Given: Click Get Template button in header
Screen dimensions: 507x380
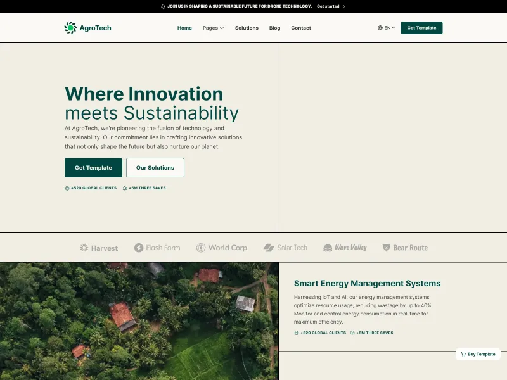Looking at the screenshot, I should (x=421, y=28).
